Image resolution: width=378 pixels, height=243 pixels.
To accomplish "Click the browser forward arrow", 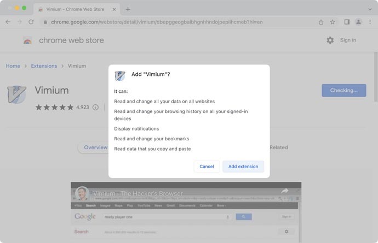I will click(x=20, y=22).
